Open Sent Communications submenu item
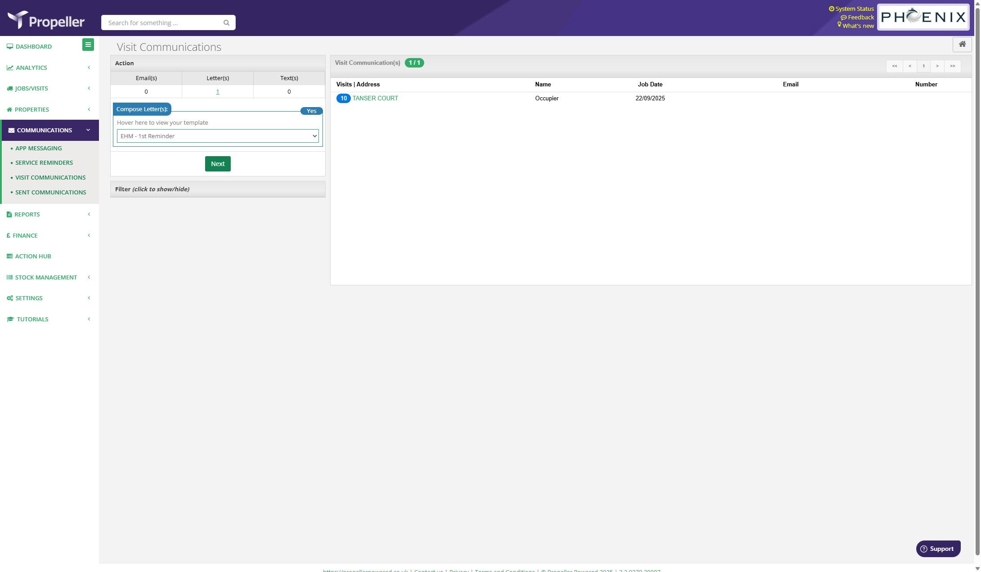981x572 pixels. point(50,192)
